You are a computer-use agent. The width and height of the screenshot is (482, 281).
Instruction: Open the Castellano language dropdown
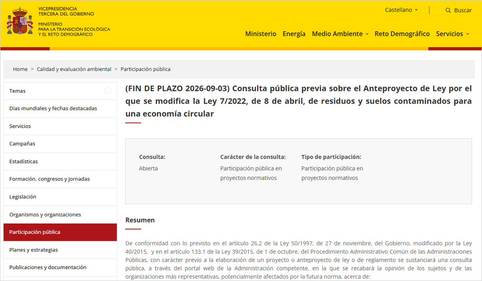click(401, 10)
